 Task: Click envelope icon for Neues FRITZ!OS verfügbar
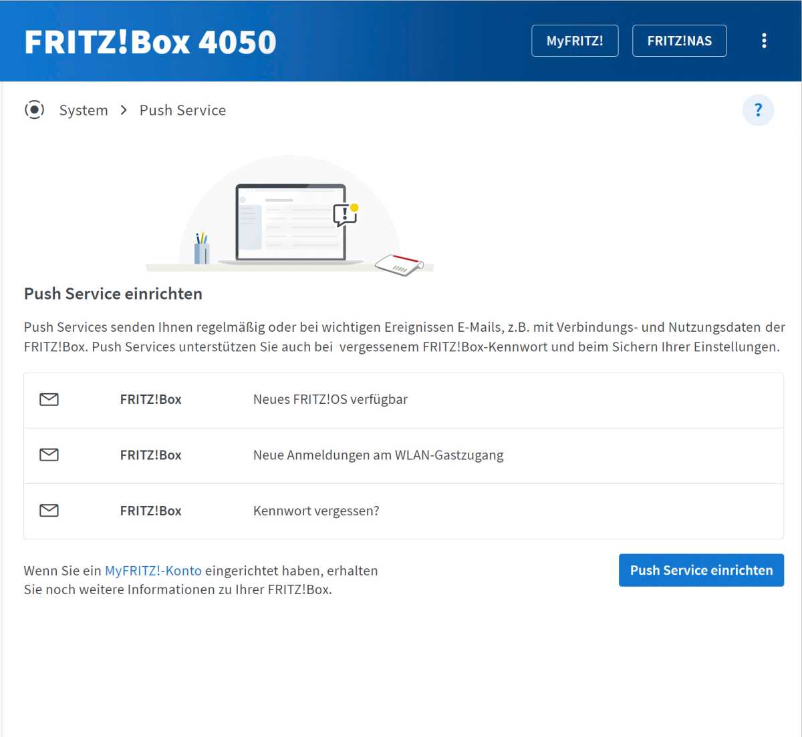tap(49, 399)
